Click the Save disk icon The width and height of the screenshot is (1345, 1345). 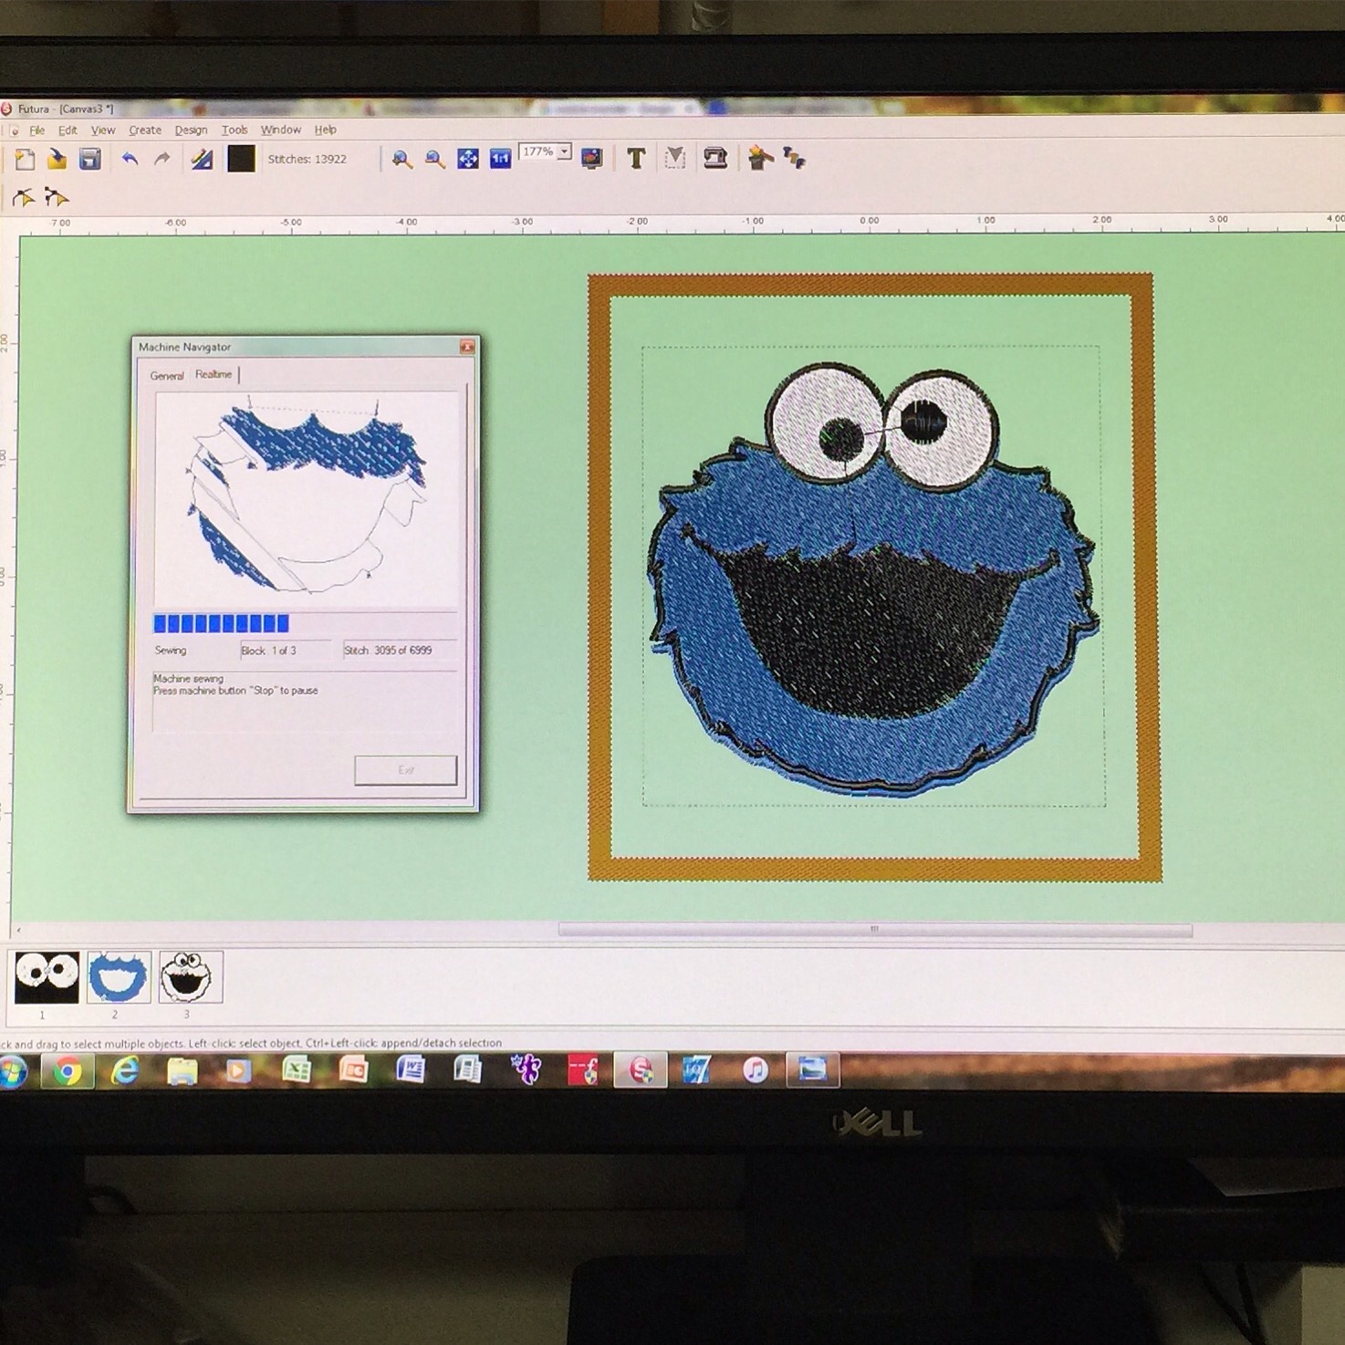pyautogui.click(x=89, y=160)
